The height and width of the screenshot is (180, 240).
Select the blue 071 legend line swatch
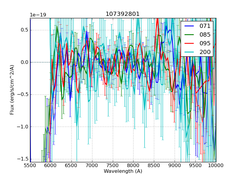189,26
